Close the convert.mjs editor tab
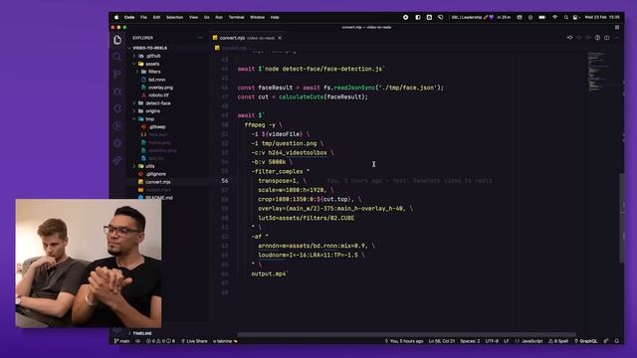Screen dimensions: 637x358 point(280,38)
